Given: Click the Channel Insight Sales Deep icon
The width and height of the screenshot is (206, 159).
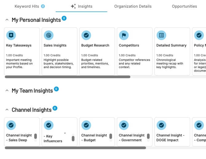Looking at the screenshot, I should (11, 125).
